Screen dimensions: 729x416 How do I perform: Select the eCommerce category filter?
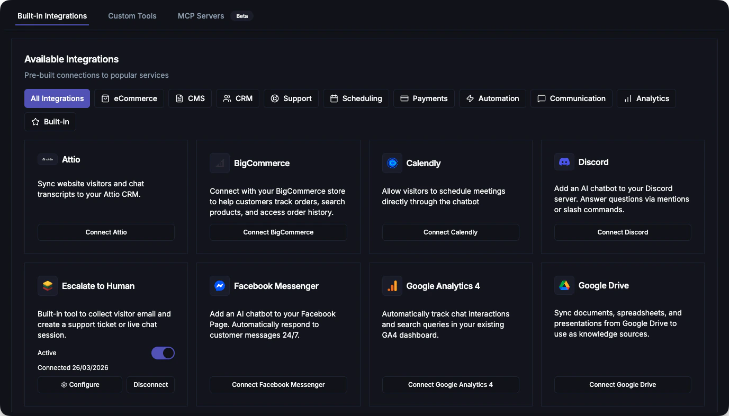[129, 98]
